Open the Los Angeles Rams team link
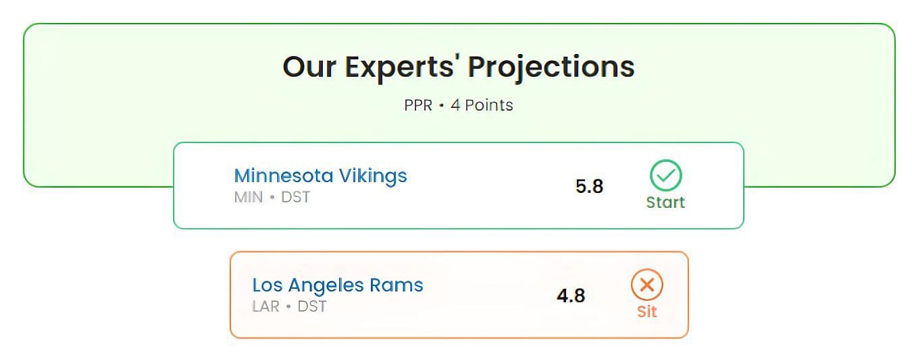The height and width of the screenshot is (363, 912). point(337,285)
